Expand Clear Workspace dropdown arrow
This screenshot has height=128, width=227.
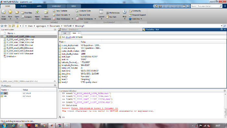click(x=72, y=19)
